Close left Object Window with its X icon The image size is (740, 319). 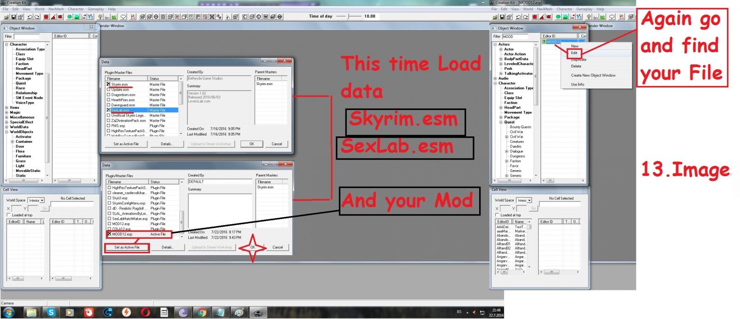(91, 27)
